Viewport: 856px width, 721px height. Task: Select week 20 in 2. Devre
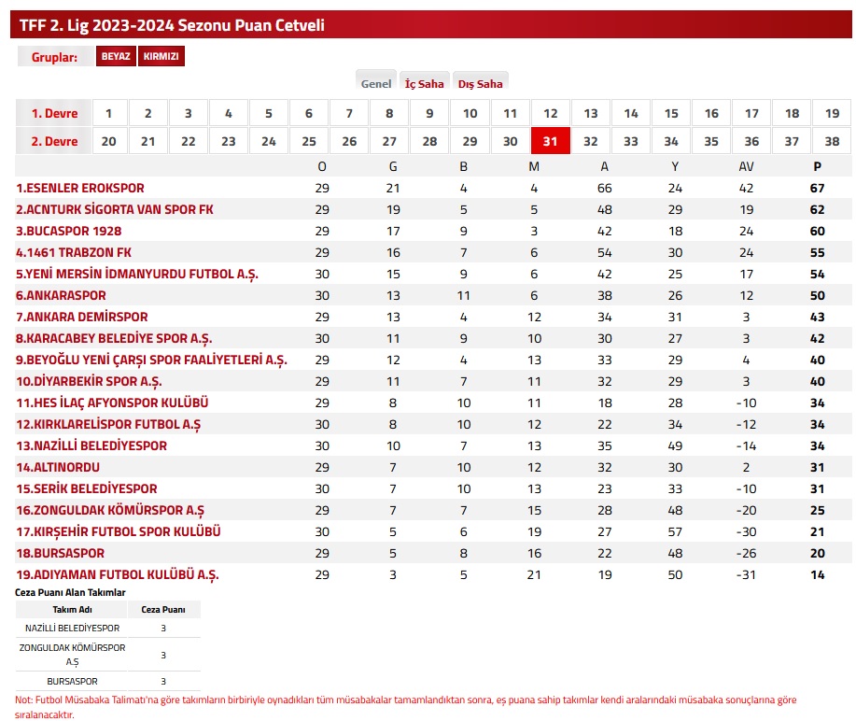109,141
